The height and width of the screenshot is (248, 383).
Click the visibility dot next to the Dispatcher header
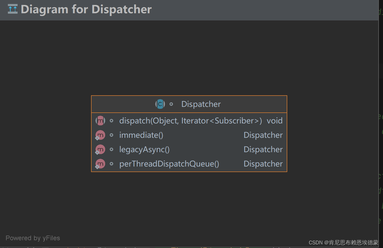tap(171, 104)
